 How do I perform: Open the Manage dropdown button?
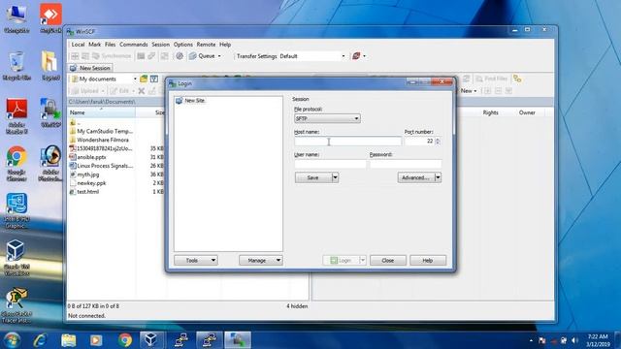(261, 261)
